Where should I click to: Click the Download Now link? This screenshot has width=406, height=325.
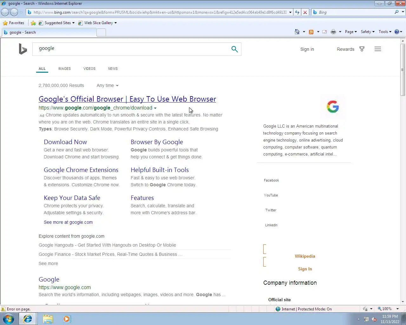(65, 142)
